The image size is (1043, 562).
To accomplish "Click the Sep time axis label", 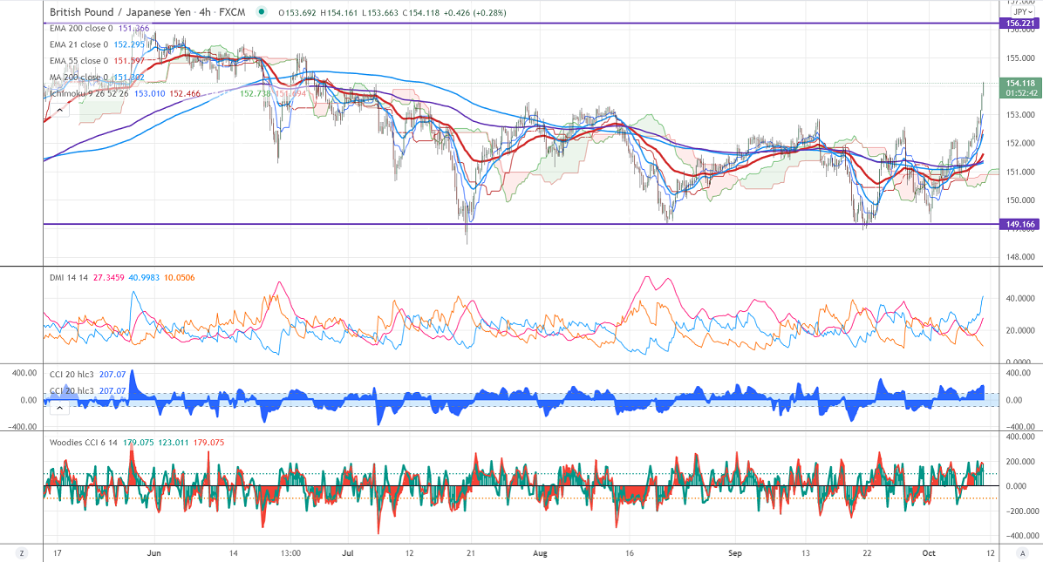I will click(734, 553).
